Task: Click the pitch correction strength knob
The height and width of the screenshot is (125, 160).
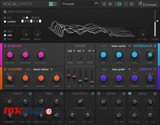Action: click(x=25, y=33)
